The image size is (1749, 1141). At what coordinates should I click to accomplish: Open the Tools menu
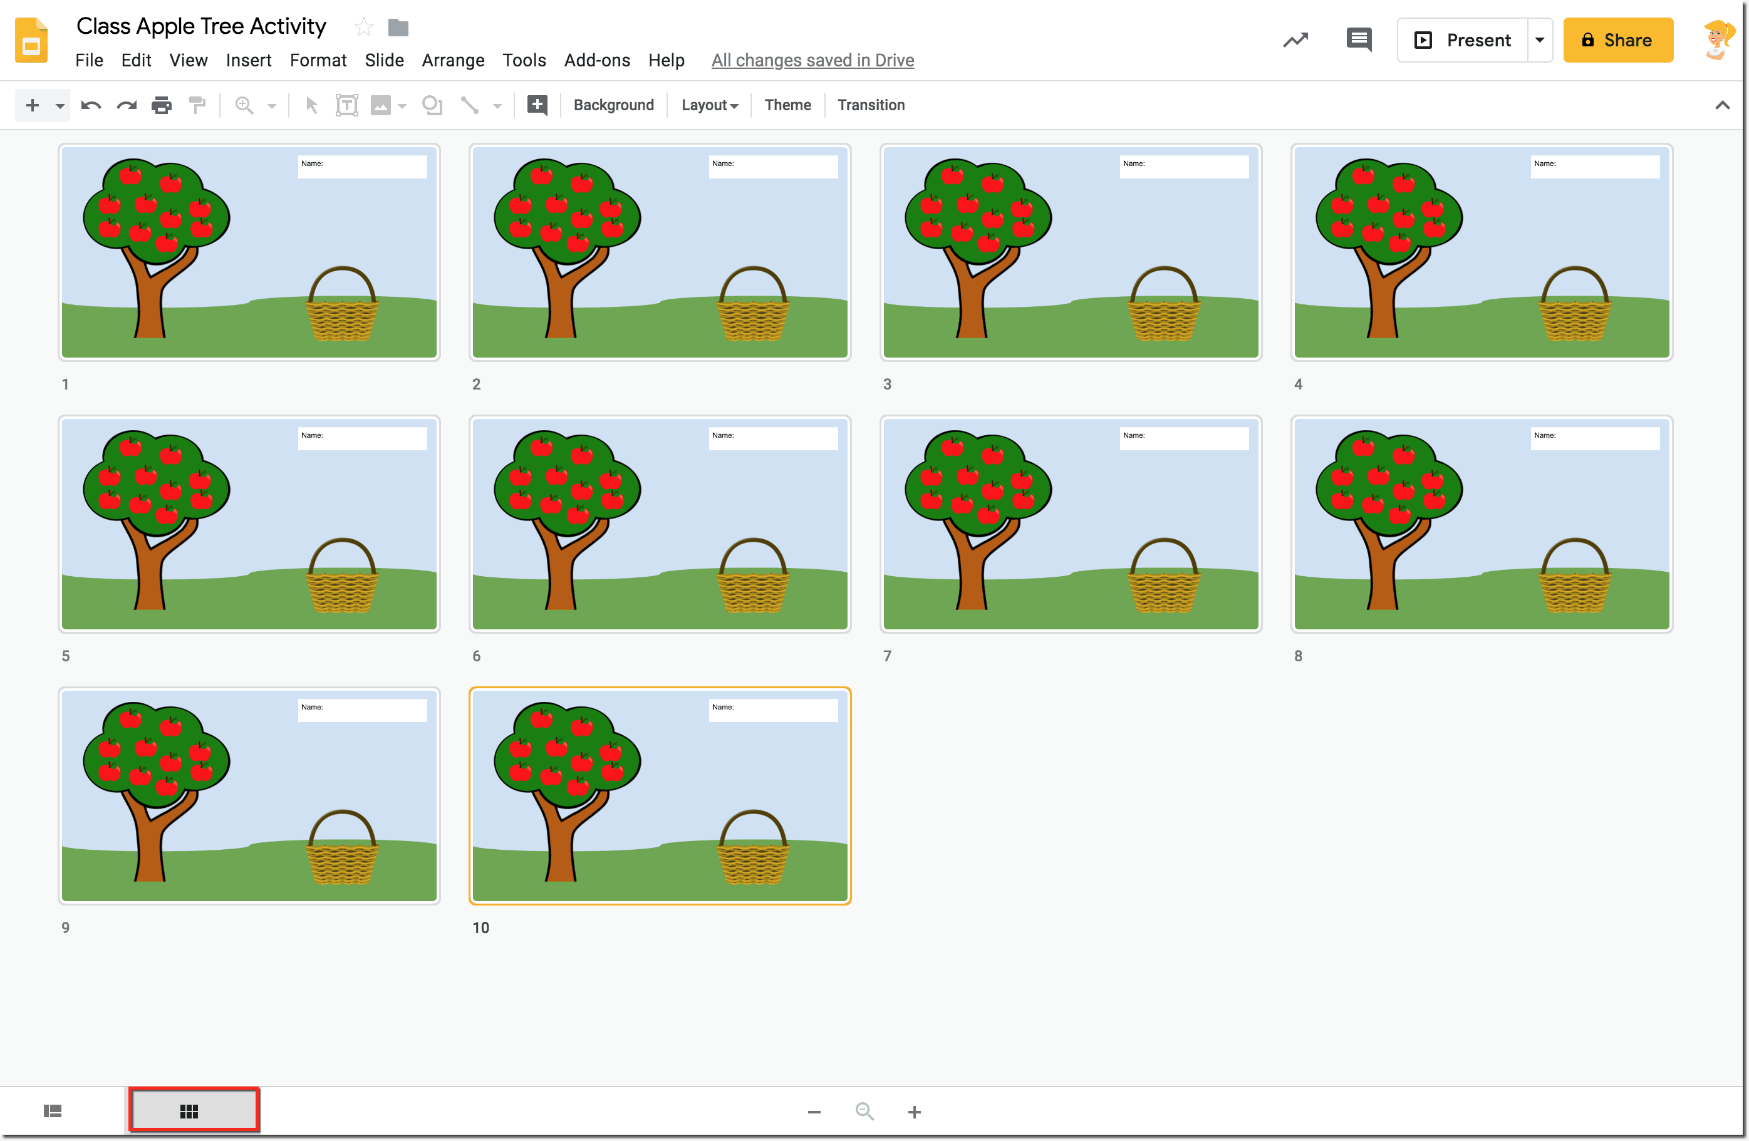(524, 60)
